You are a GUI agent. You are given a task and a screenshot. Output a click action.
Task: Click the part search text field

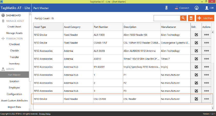pyautogui.click(x=166, y=18)
